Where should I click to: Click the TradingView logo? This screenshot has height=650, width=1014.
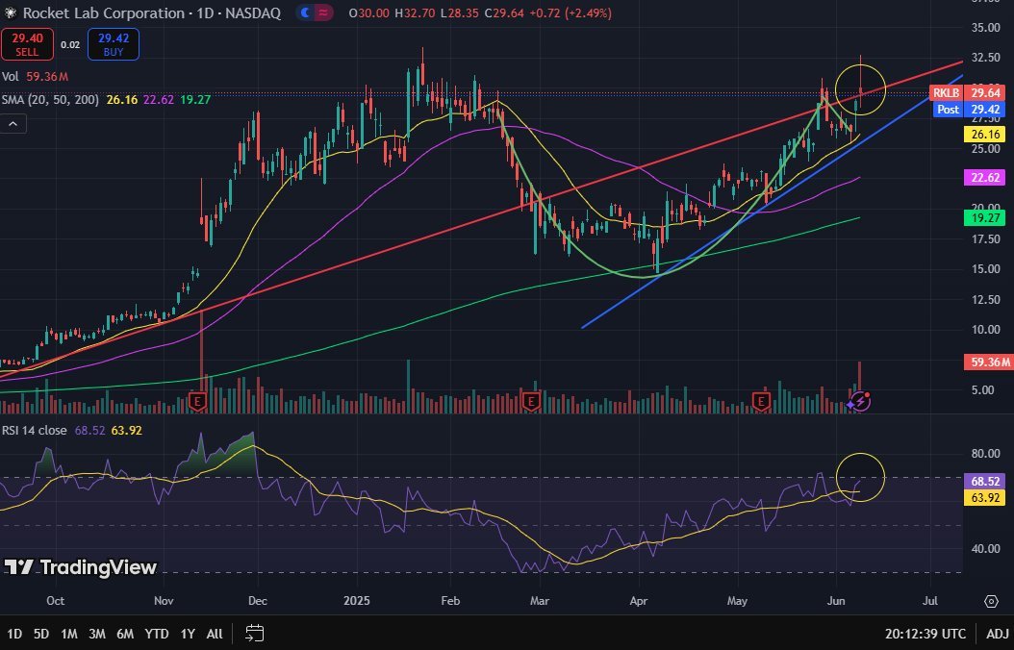pos(80,567)
